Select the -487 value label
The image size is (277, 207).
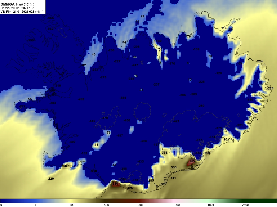click(x=120, y=136)
